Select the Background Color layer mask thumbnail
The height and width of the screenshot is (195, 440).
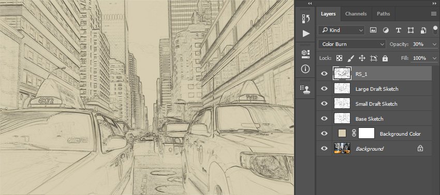pyautogui.click(x=366, y=134)
